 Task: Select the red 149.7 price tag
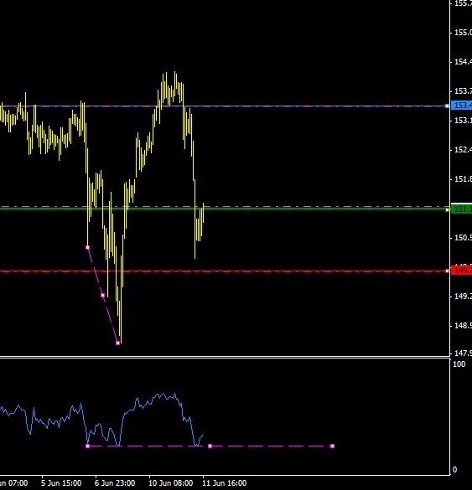[x=463, y=271]
